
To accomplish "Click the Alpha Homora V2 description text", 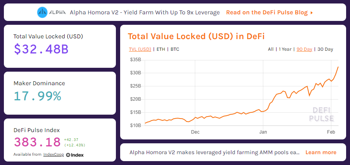I will (214, 153).
